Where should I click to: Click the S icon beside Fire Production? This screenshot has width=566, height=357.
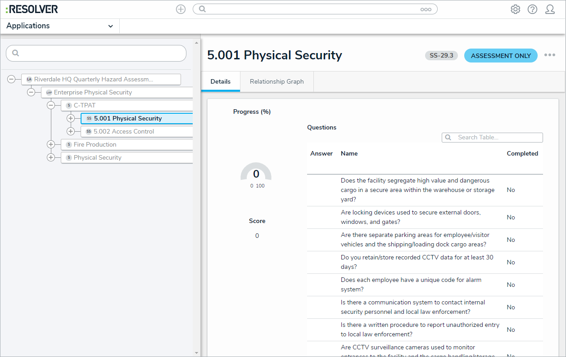point(69,144)
